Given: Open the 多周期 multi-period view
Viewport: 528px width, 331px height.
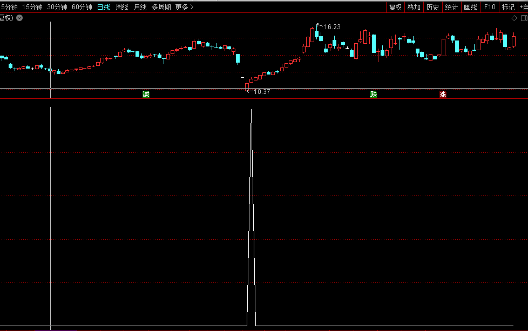Looking at the screenshot, I should [161, 7].
